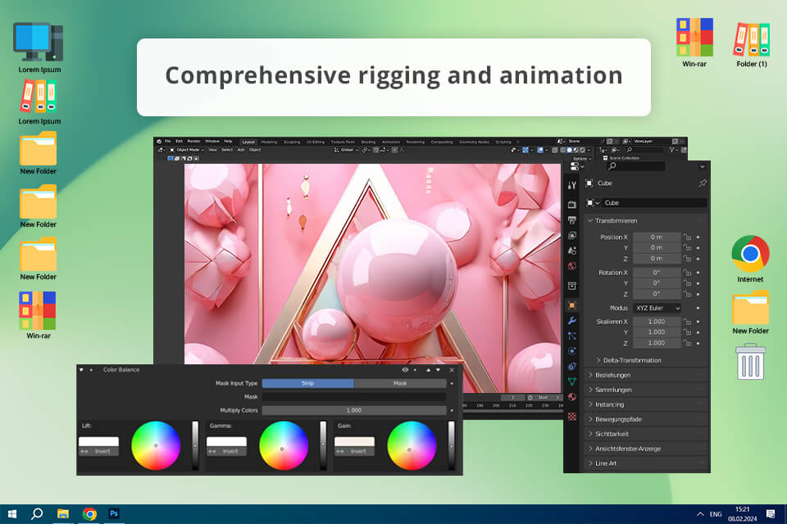Screen dimensions: 787x524
Task: Open the Render menu
Action: click(193, 142)
